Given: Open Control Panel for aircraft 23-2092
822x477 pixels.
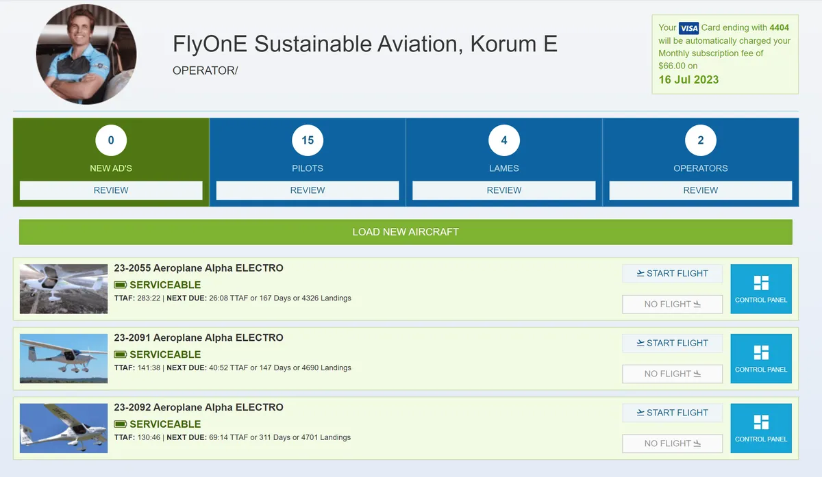Looking at the screenshot, I should [x=761, y=428].
